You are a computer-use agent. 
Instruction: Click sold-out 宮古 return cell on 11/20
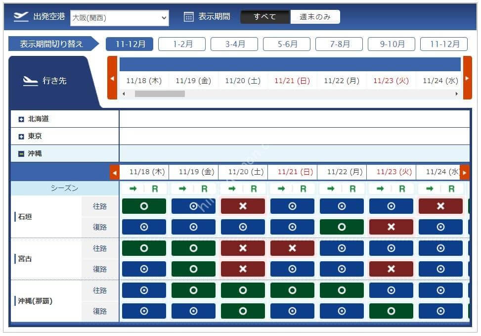tap(243, 269)
